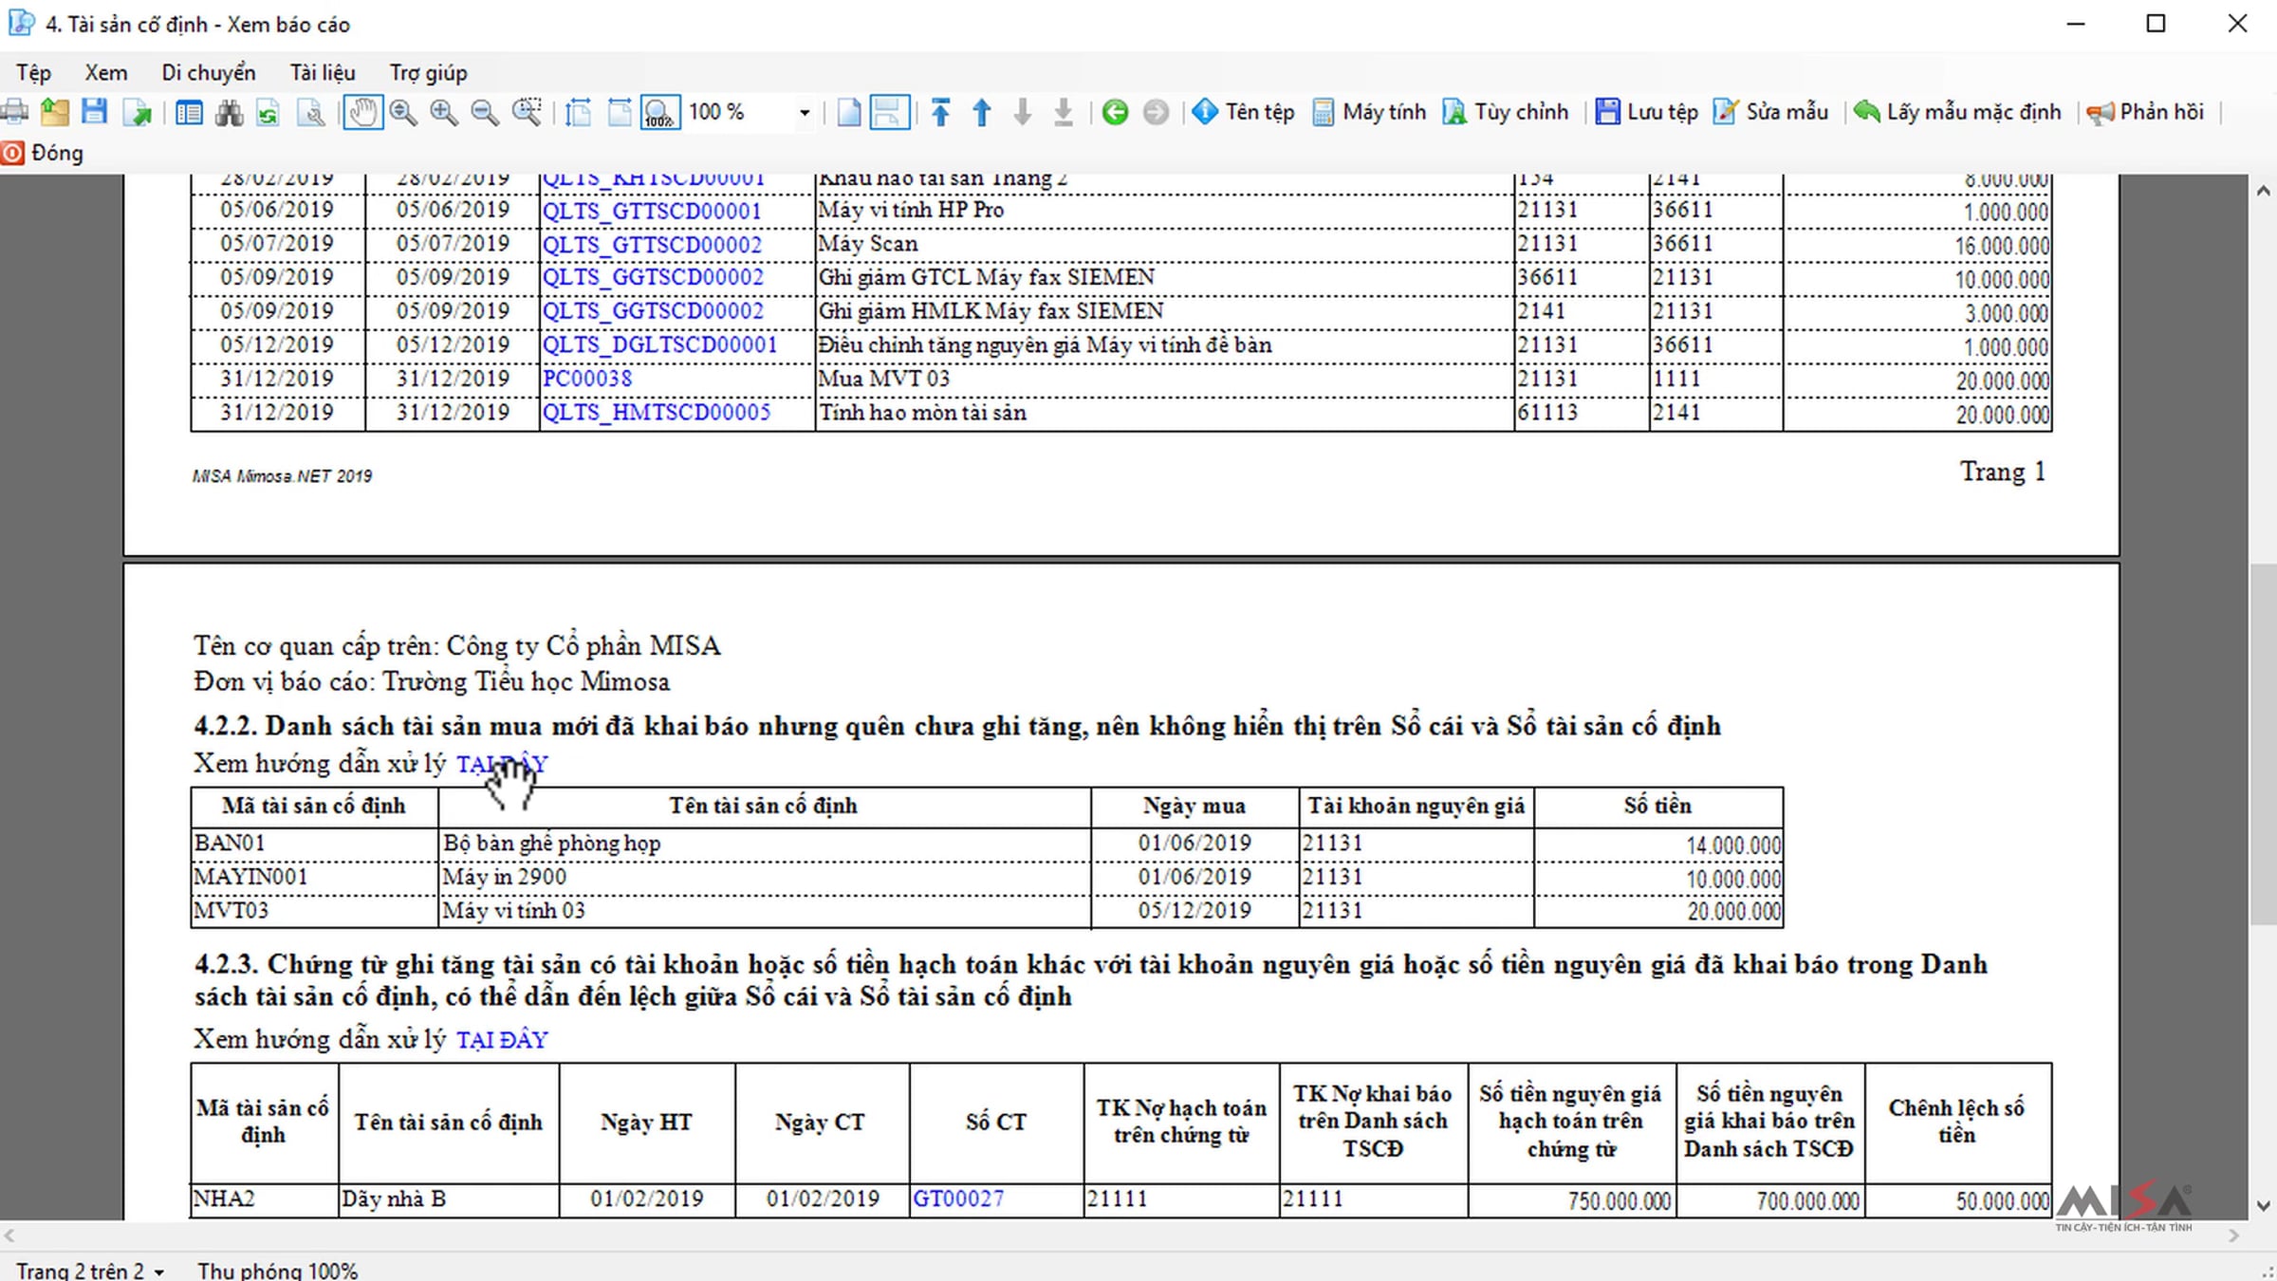The width and height of the screenshot is (2277, 1281).
Task: Toggle the 100% actual size view
Action: pyautogui.click(x=659, y=112)
